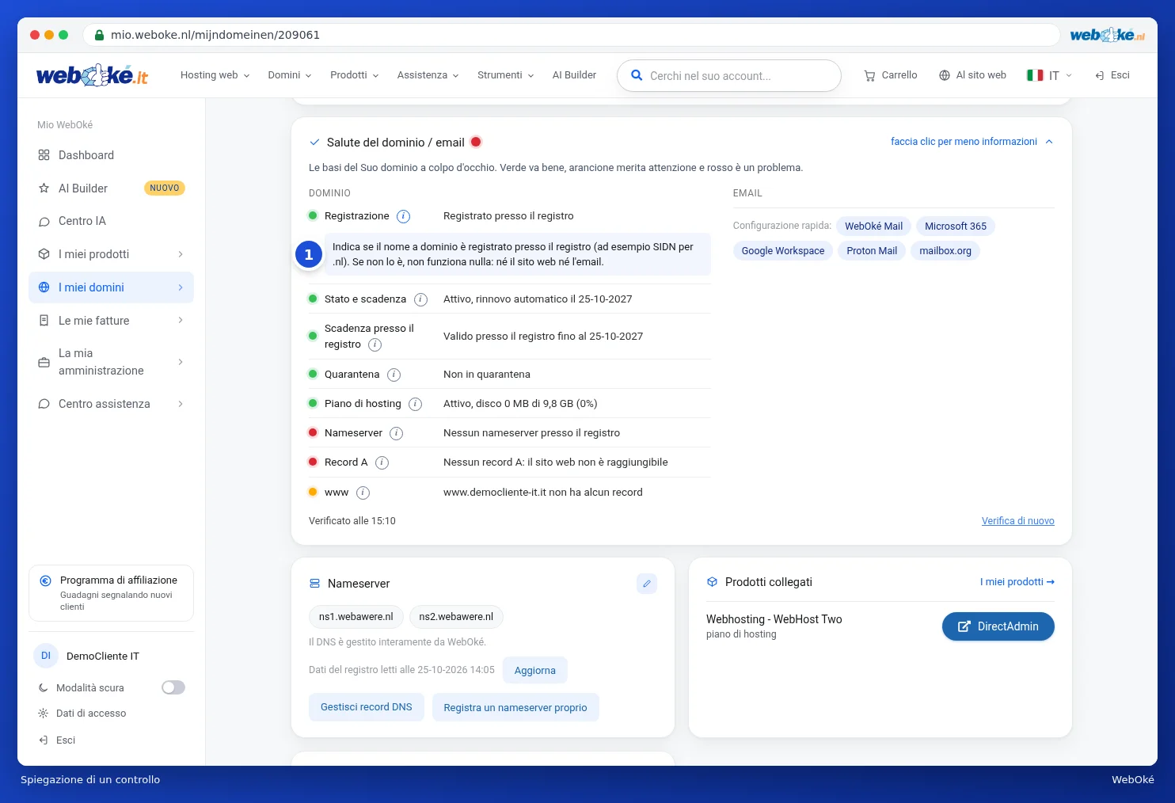Open the Domini dropdown menu
Viewport: 1175px width, 803px height.
pyautogui.click(x=290, y=75)
